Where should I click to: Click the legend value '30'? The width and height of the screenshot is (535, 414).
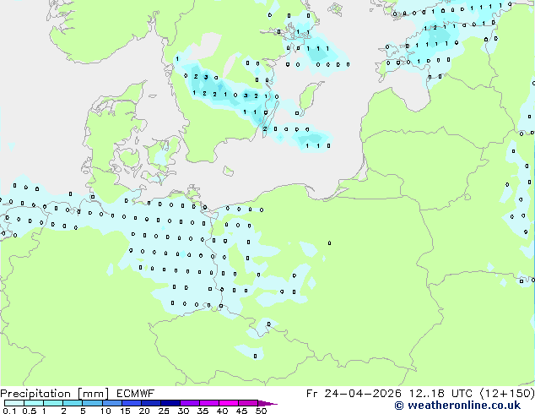coord(183,411)
